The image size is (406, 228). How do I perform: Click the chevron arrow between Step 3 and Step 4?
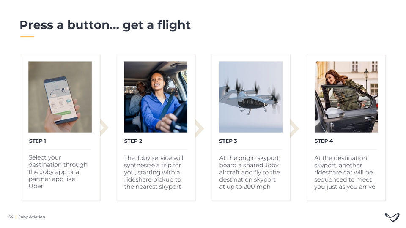[x=295, y=128]
